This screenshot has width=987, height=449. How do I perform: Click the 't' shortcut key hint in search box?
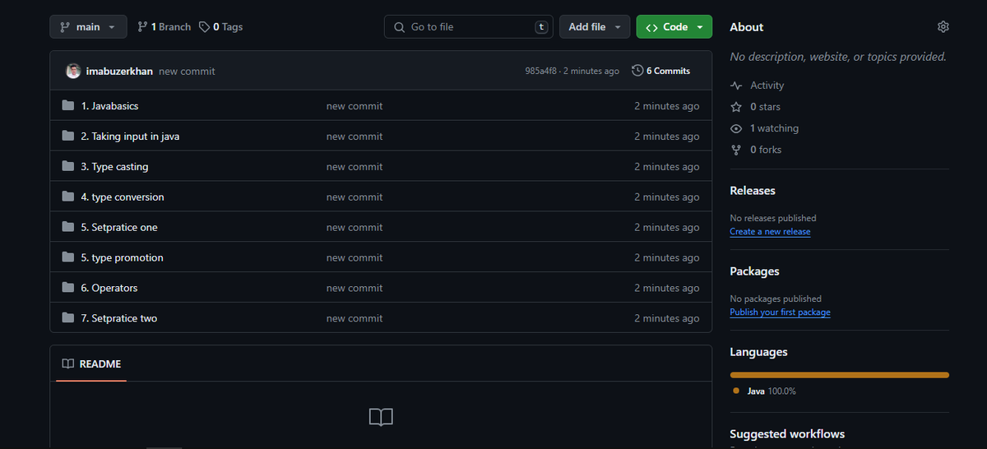[x=540, y=27]
